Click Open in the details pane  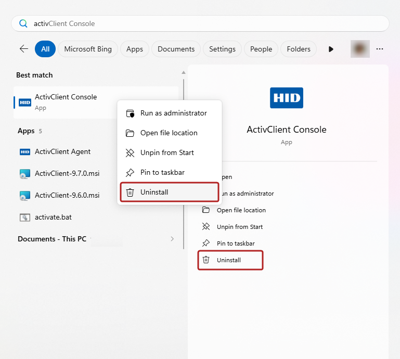227,177
